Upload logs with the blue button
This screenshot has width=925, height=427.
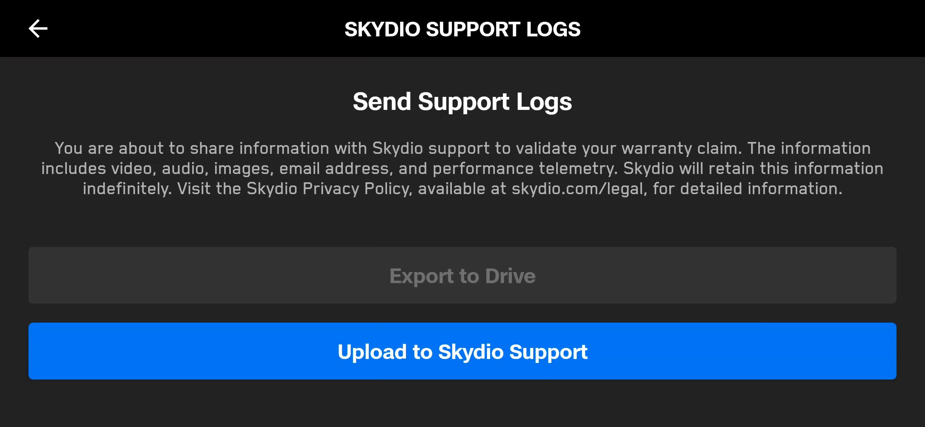tap(462, 351)
